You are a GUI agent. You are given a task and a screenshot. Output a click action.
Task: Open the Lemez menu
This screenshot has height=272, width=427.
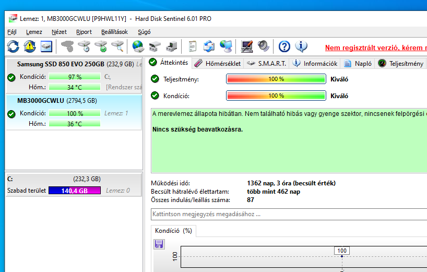pyautogui.click(x=34, y=32)
